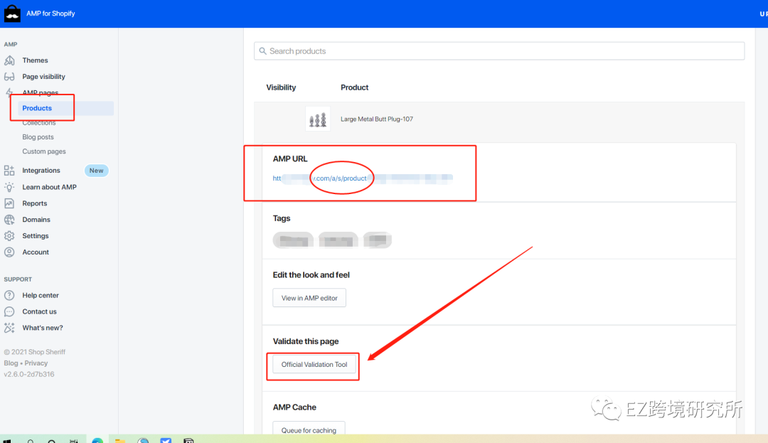Open the Collections submenu item
The height and width of the screenshot is (443, 768).
click(x=39, y=123)
